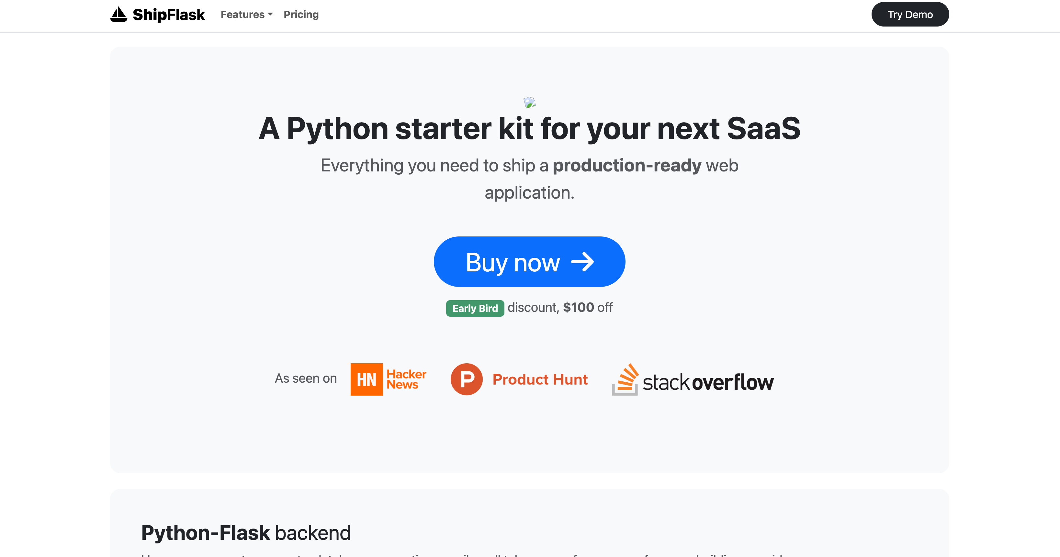
Task: Open the Features navigation menu
Action: (242, 15)
